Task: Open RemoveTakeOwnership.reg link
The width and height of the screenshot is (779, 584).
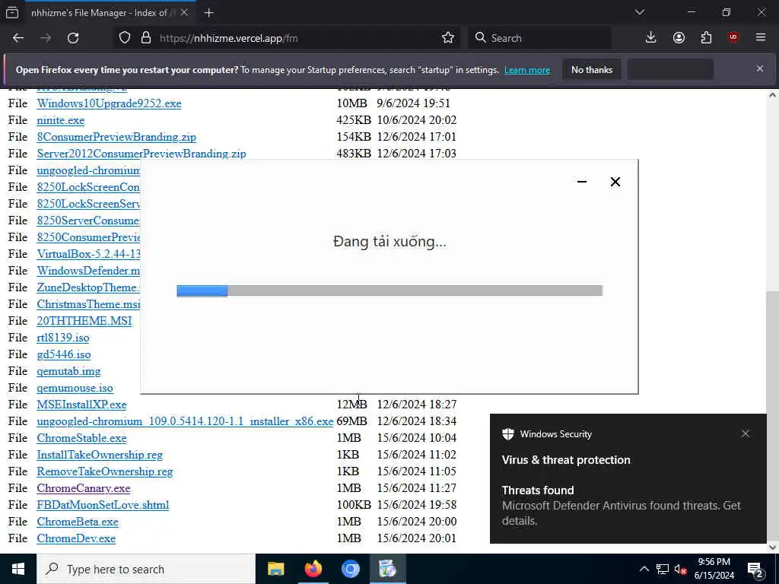Action: coord(105,471)
